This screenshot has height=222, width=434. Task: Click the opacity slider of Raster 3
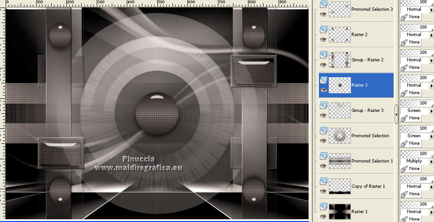point(417,78)
